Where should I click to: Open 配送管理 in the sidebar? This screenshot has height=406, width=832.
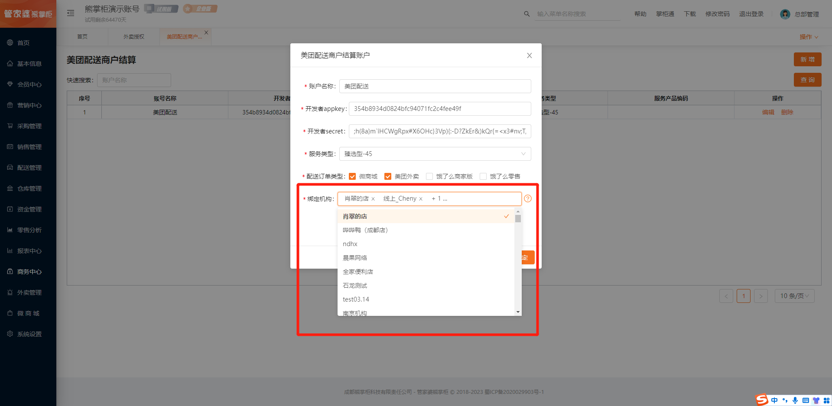click(x=28, y=168)
